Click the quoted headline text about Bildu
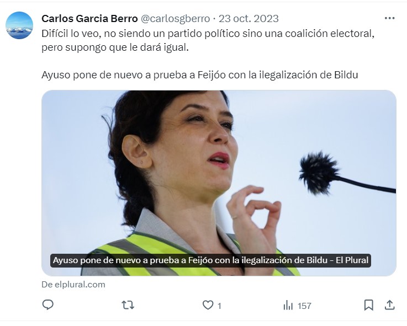 pos(199,74)
